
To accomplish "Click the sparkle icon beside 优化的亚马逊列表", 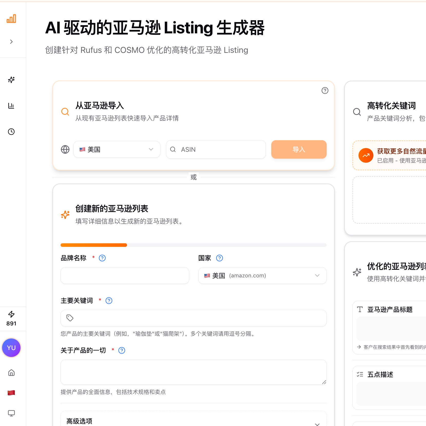I will (357, 272).
